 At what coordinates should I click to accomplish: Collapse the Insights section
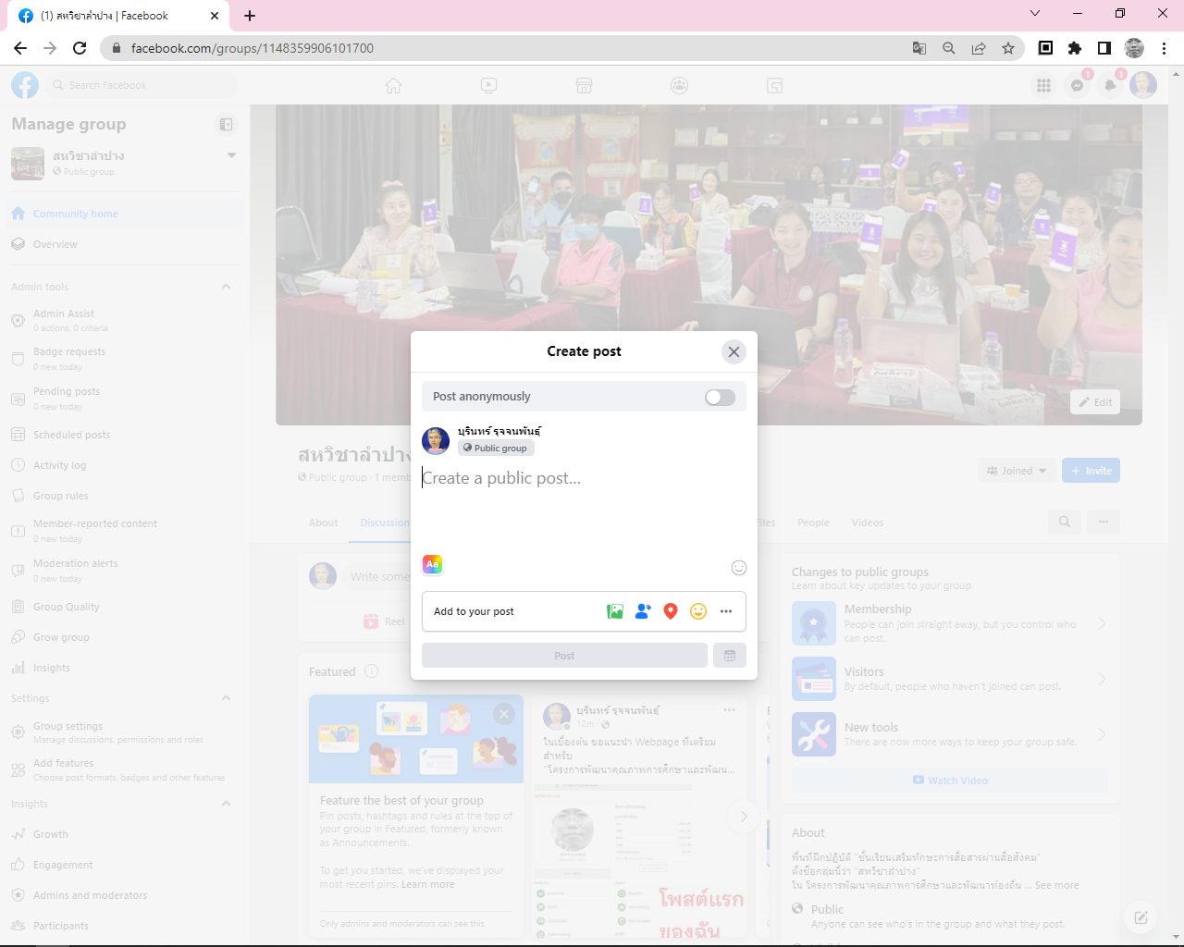pyautogui.click(x=226, y=804)
